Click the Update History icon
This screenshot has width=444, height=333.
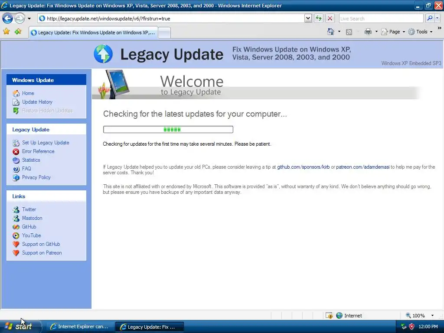tap(16, 102)
